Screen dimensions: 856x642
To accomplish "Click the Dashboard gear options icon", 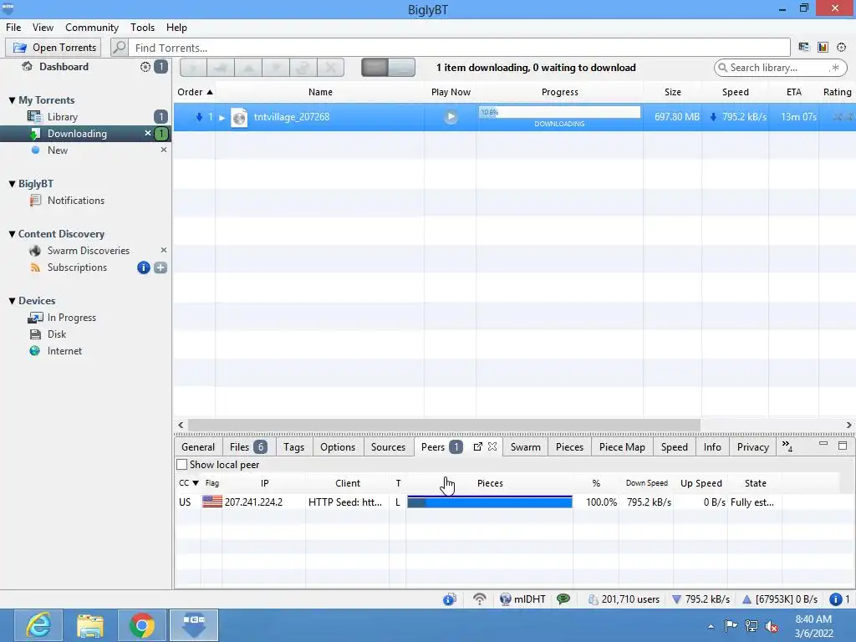I will click(x=145, y=67).
